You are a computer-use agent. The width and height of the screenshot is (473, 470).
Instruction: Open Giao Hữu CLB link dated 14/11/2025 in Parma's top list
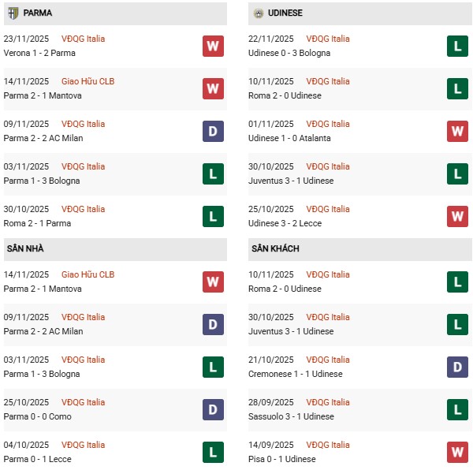[x=88, y=81]
